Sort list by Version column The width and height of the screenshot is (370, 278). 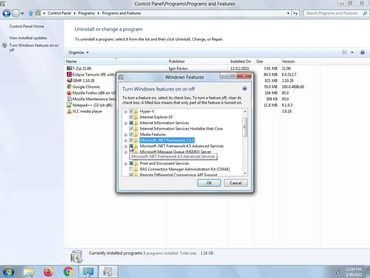(x=300, y=61)
